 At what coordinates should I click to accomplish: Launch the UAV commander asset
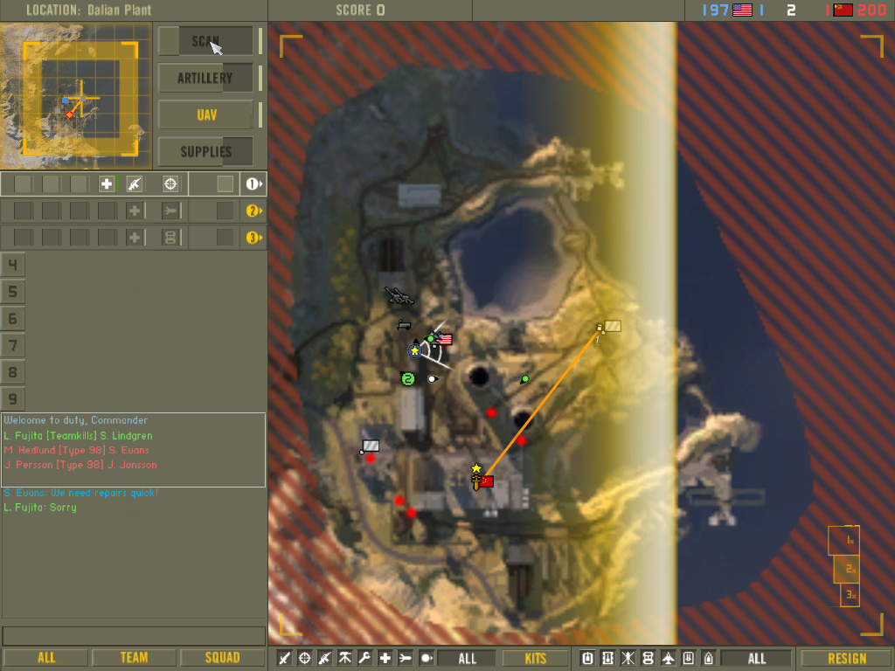[x=205, y=114]
